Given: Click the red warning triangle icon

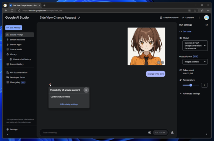Looking at the screenshot, I should point(50,84).
